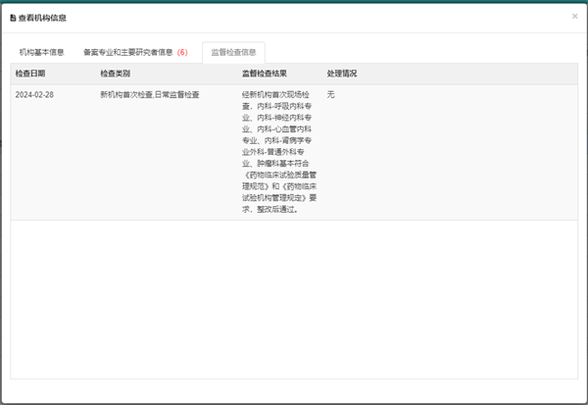This screenshot has width=588, height=405.
Task: Click the 处理情况 column header
Action: [x=342, y=74]
